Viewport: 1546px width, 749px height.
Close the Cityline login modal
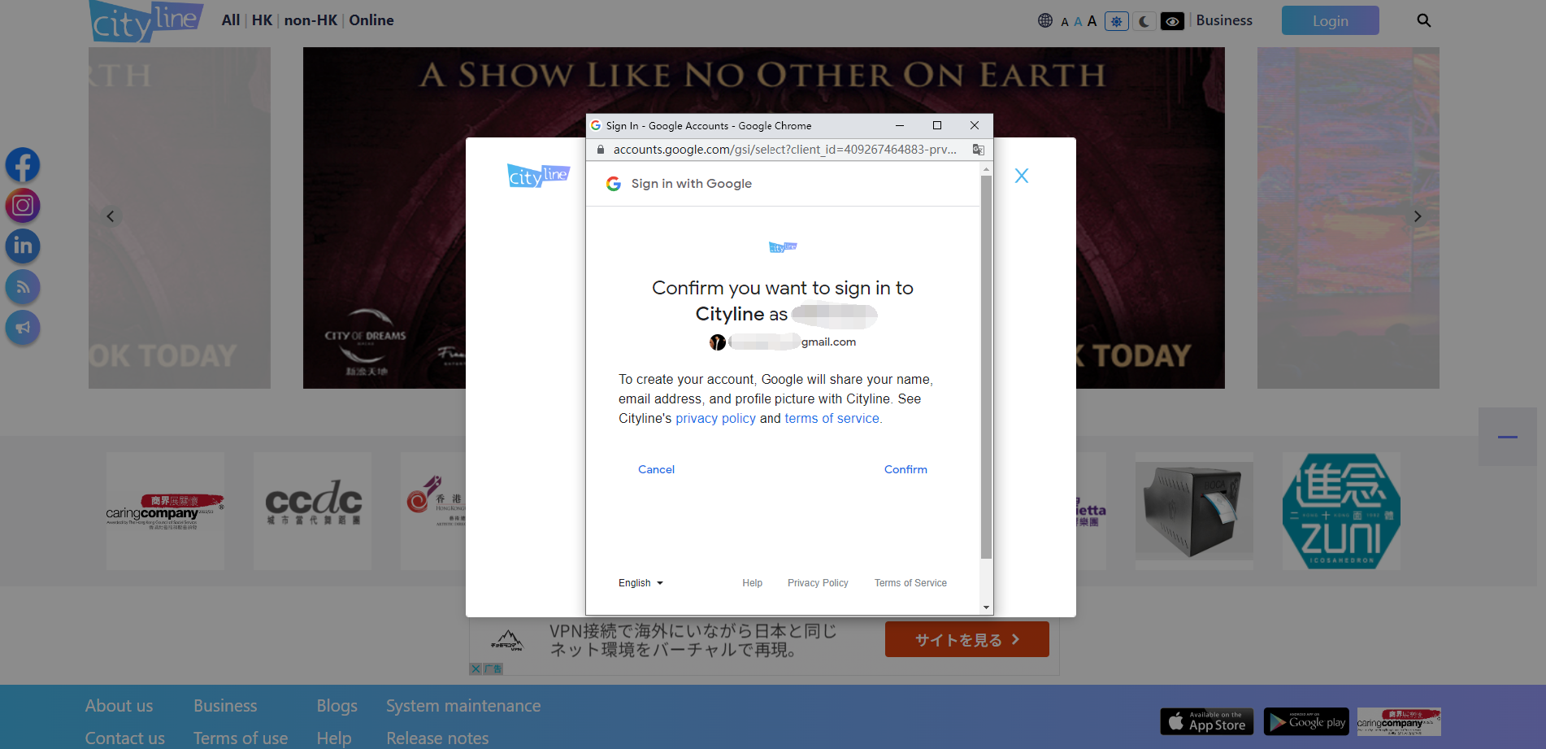1022,176
